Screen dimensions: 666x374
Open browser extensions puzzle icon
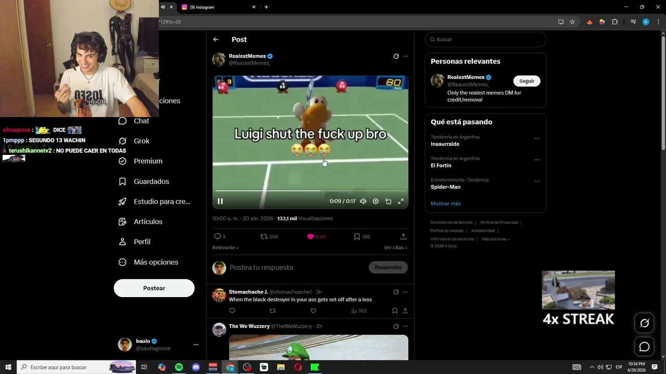[615, 22]
